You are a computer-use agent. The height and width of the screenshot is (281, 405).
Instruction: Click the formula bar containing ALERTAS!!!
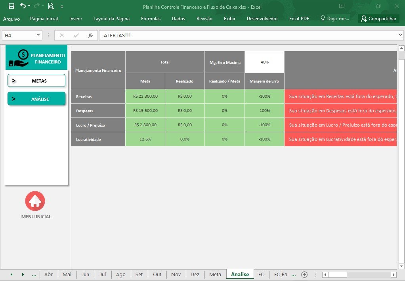248,35
